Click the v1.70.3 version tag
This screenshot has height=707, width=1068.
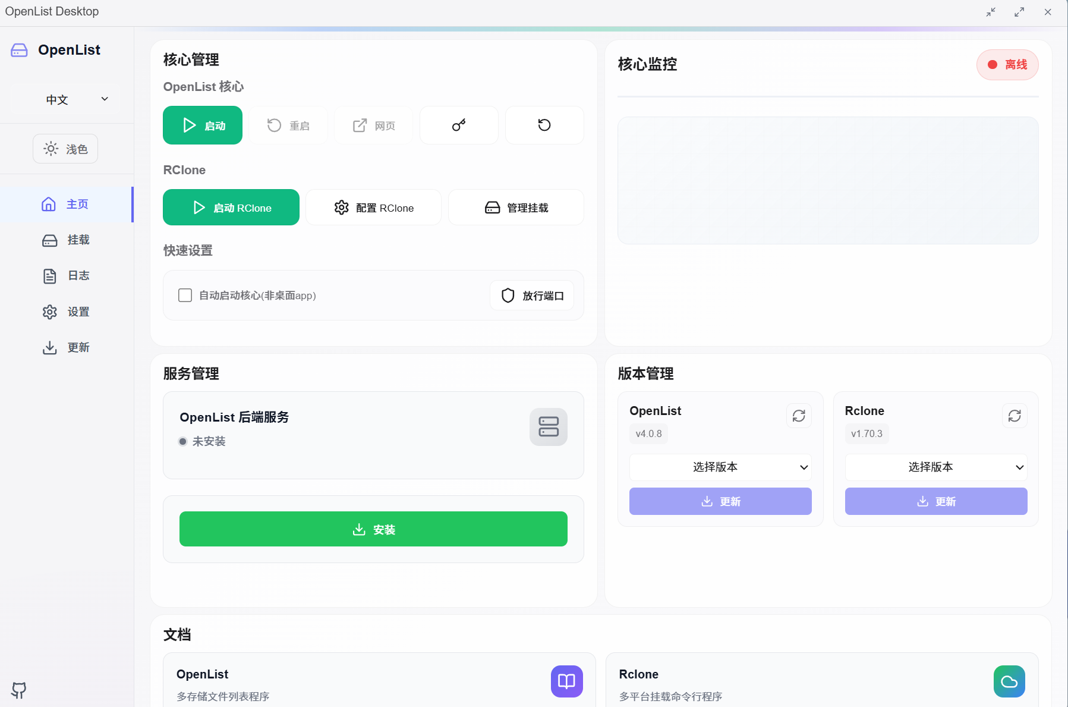click(867, 433)
